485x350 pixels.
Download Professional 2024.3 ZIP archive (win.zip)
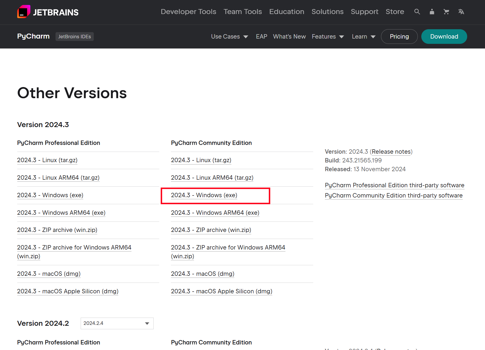tap(57, 230)
